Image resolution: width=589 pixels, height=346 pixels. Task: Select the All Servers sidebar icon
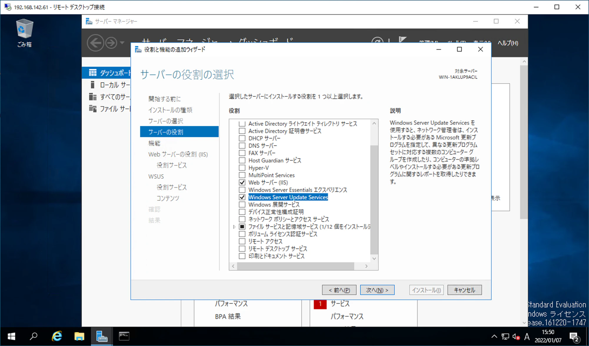[x=93, y=97]
